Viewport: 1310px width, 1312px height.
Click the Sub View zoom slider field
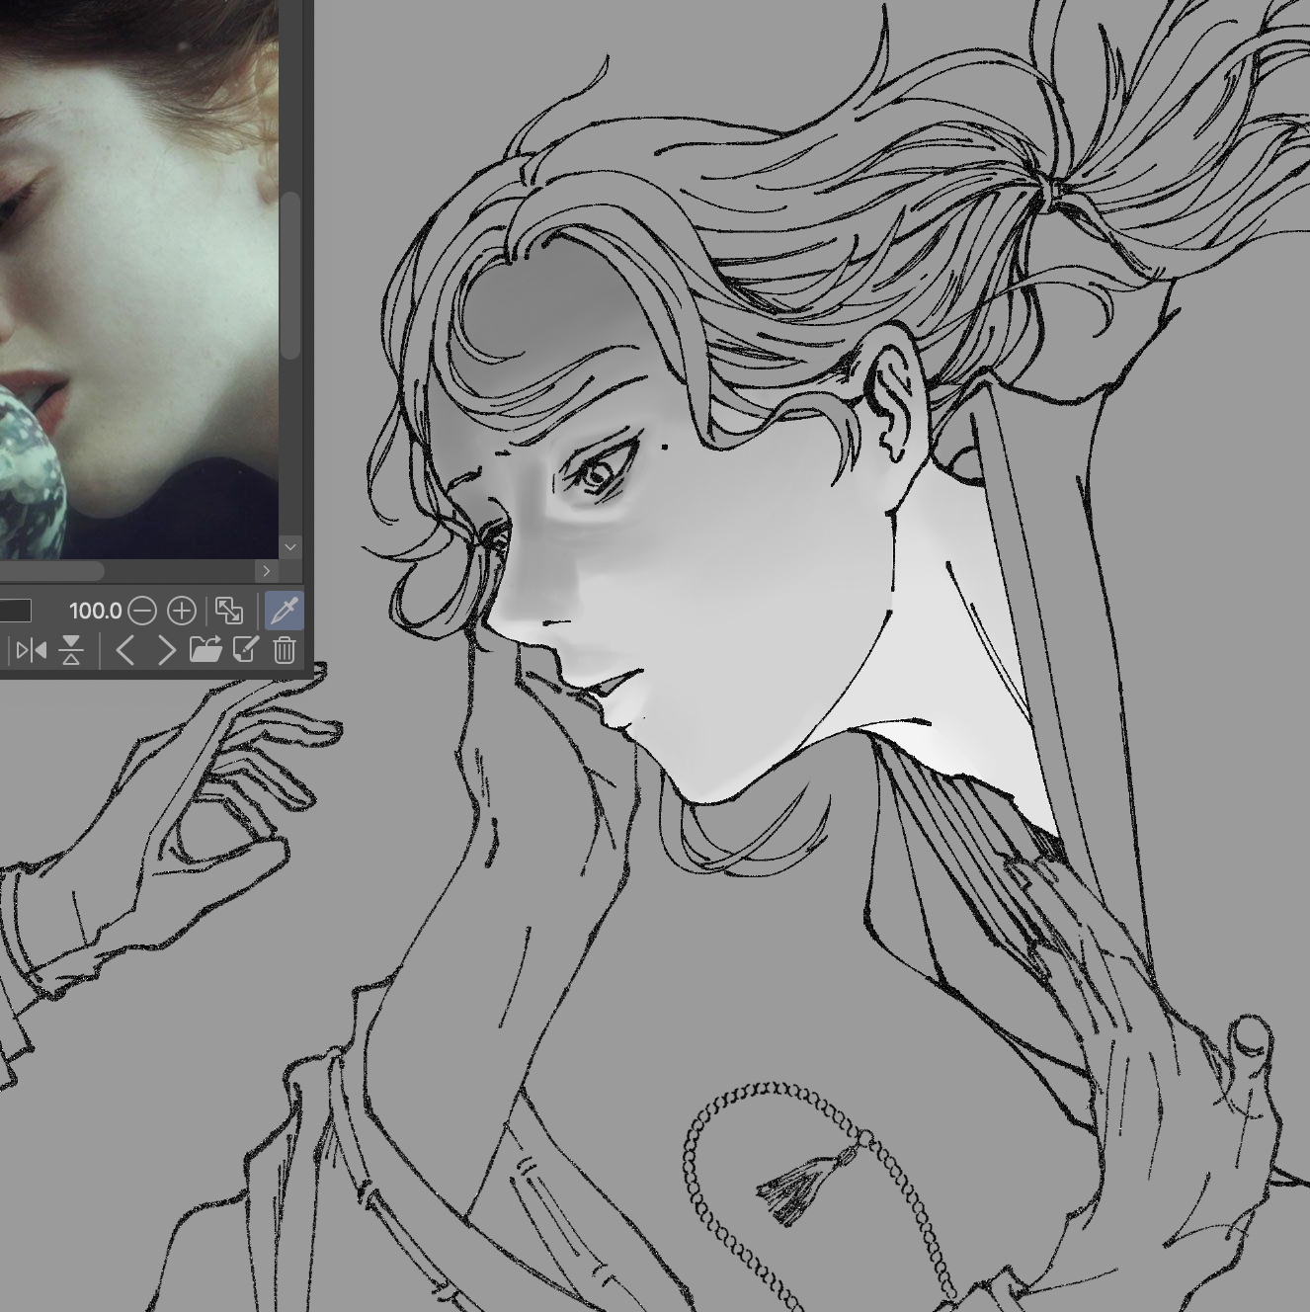click(x=16, y=611)
